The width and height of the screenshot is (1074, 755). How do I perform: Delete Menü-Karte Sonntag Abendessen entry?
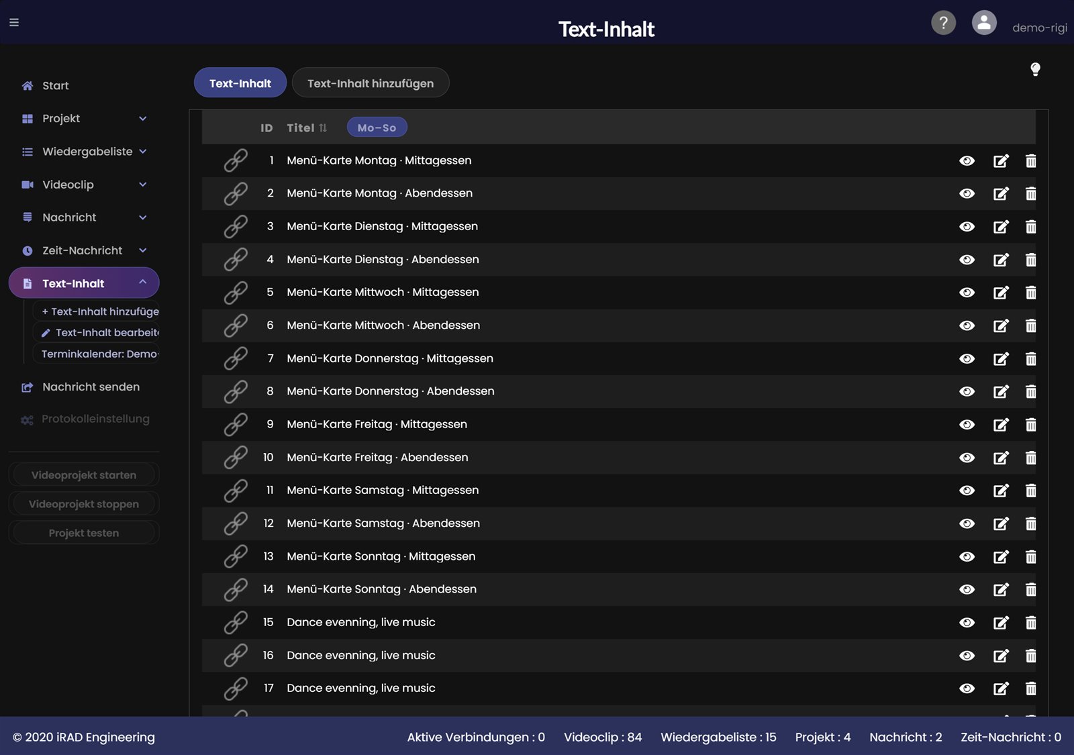click(x=1031, y=589)
